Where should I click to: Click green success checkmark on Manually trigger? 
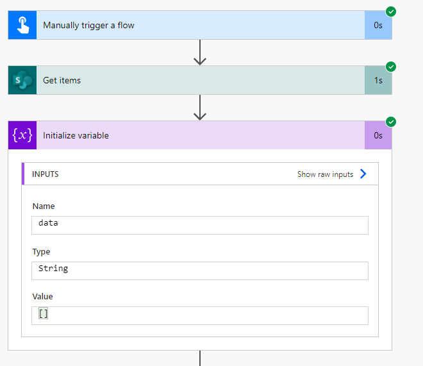point(391,12)
